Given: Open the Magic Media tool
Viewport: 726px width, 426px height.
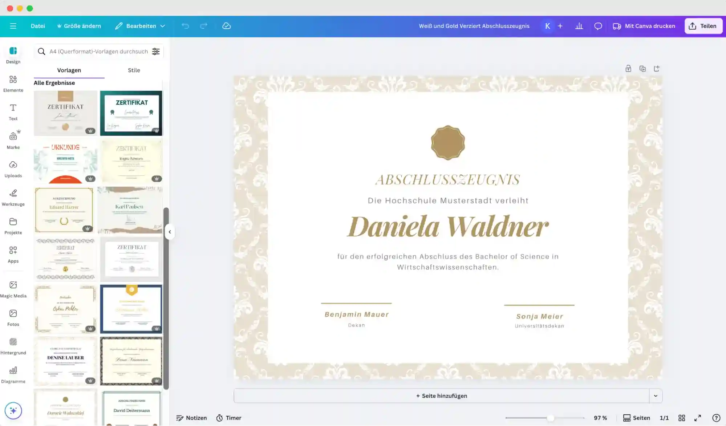Looking at the screenshot, I should tap(13, 289).
